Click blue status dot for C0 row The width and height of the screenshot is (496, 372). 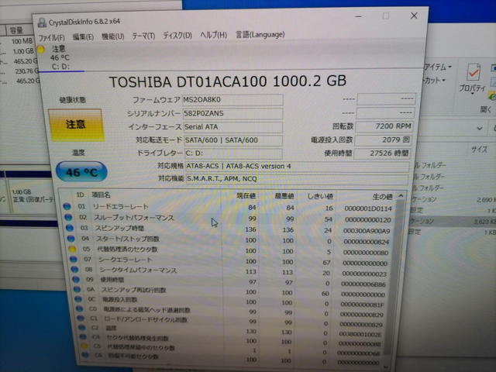pos(79,308)
